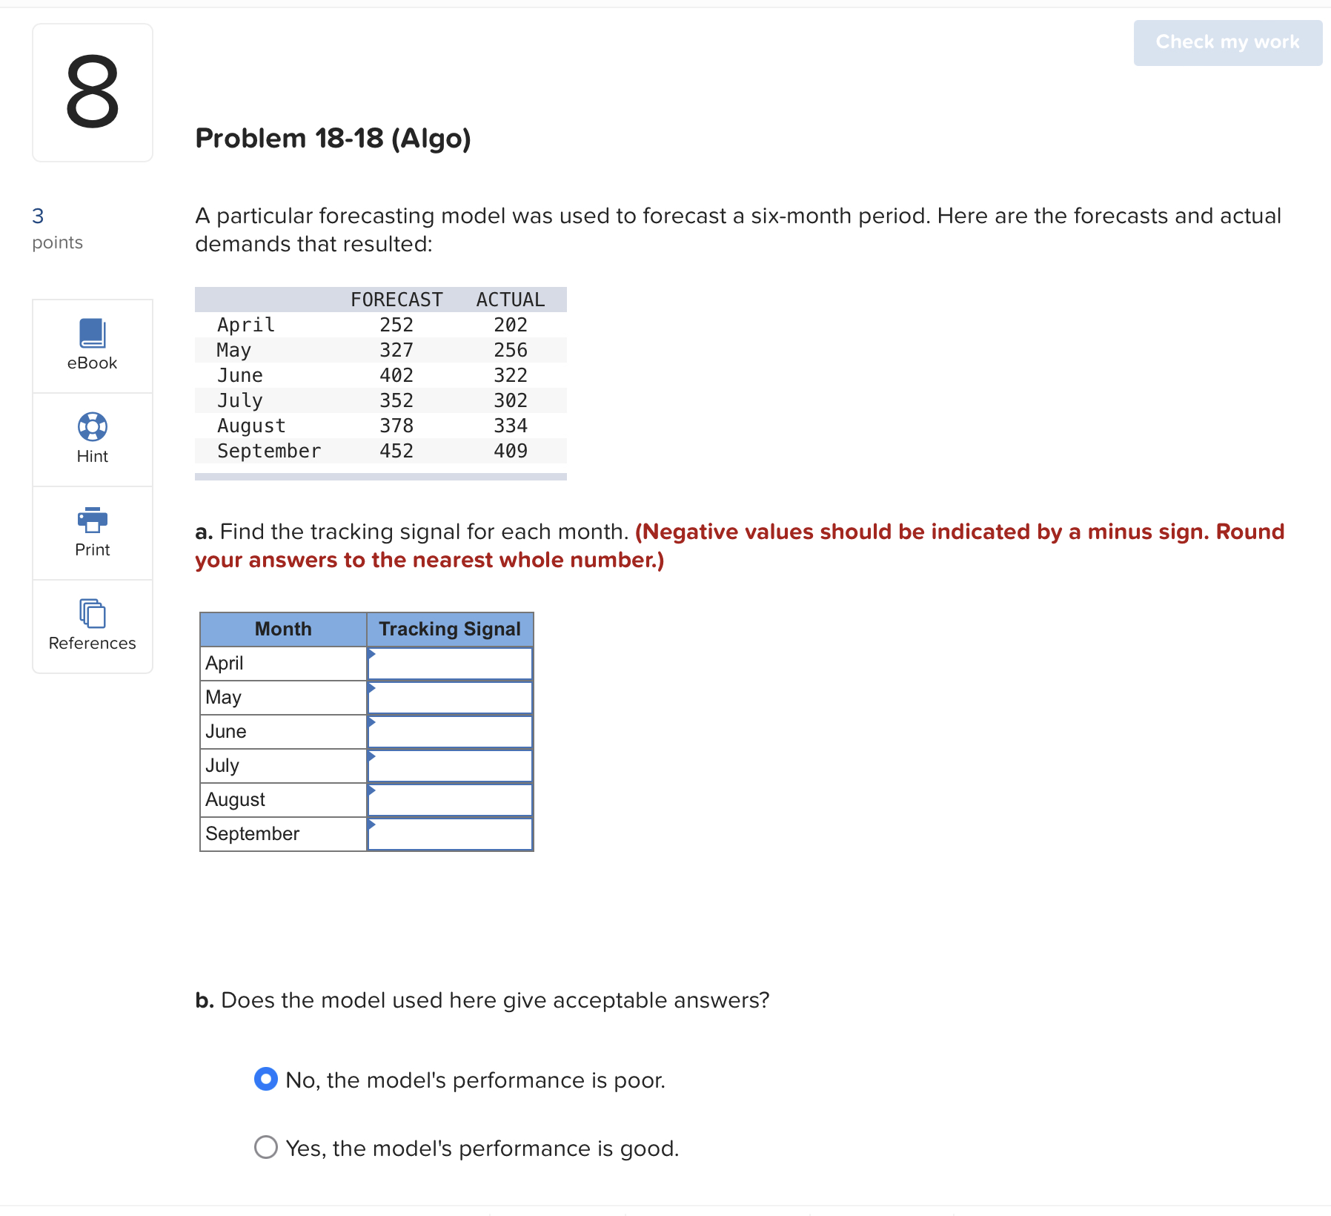Click July's Tracking Signal input field
The image size is (1331, 1216).
[449, 765]
